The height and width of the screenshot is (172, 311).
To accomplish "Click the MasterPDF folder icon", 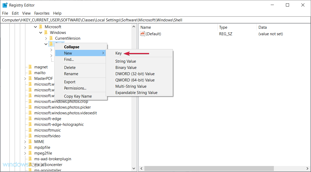I will (30, 78).
